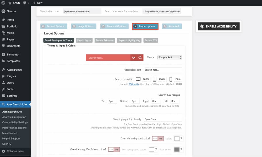262x157 pixels.
Task: Select the phone icon for search box width
Action: [x=170, y=79]
